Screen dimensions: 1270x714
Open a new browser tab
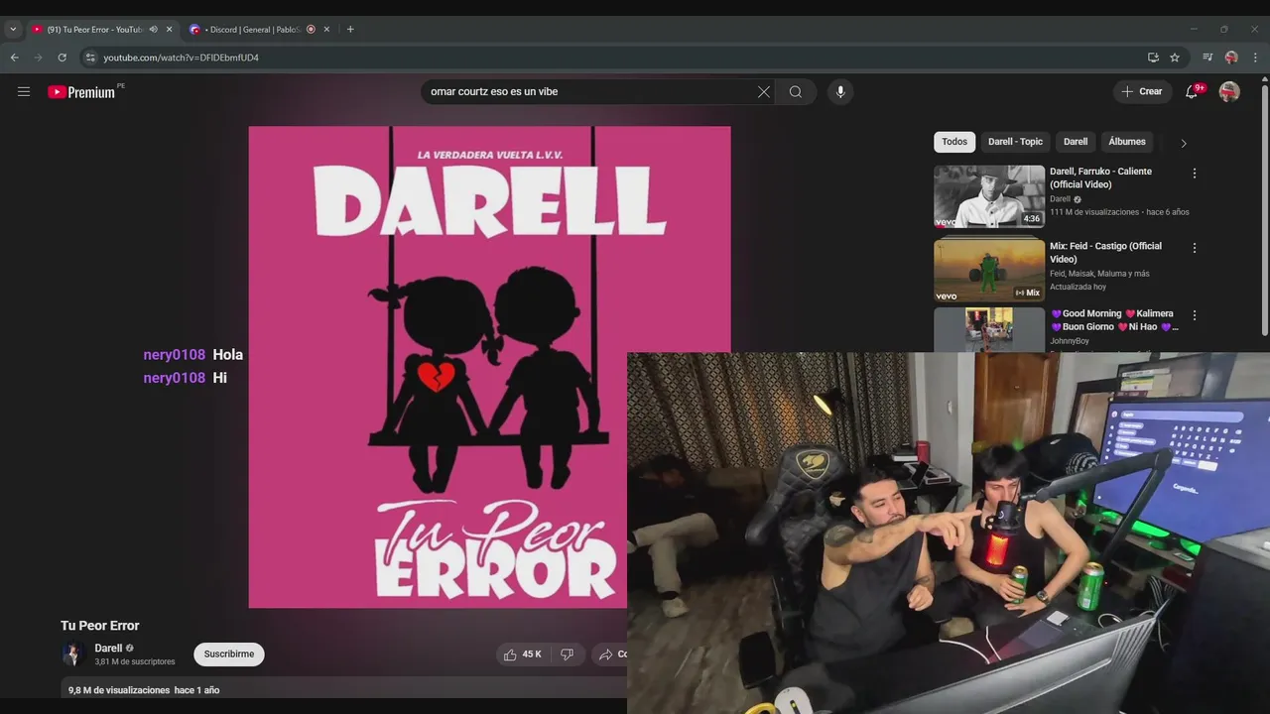[x=350, y=30]
